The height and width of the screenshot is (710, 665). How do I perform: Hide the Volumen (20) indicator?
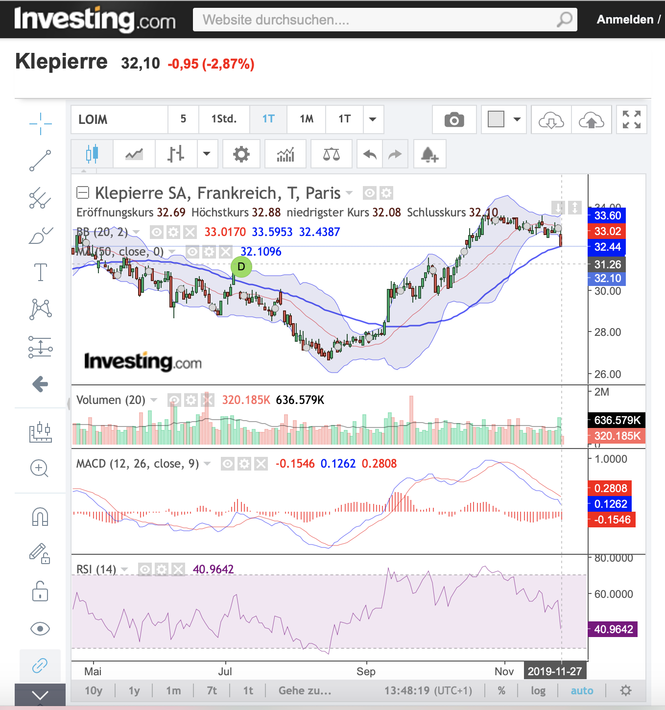(174, 400)
